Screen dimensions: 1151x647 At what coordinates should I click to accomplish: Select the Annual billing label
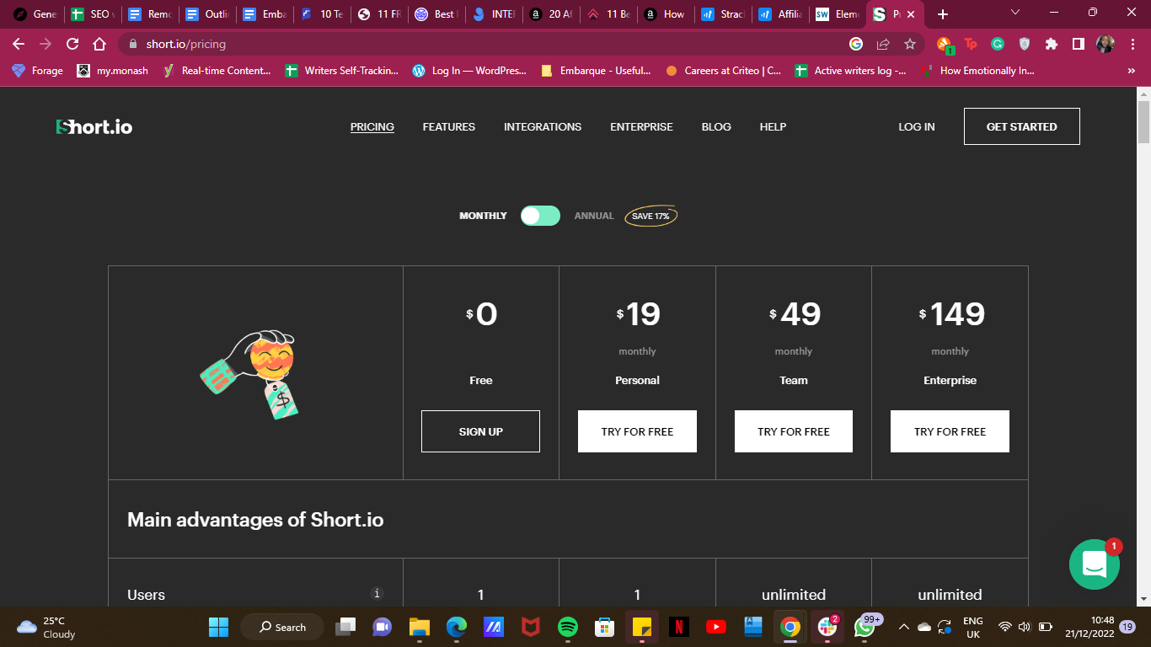point(594,216)
